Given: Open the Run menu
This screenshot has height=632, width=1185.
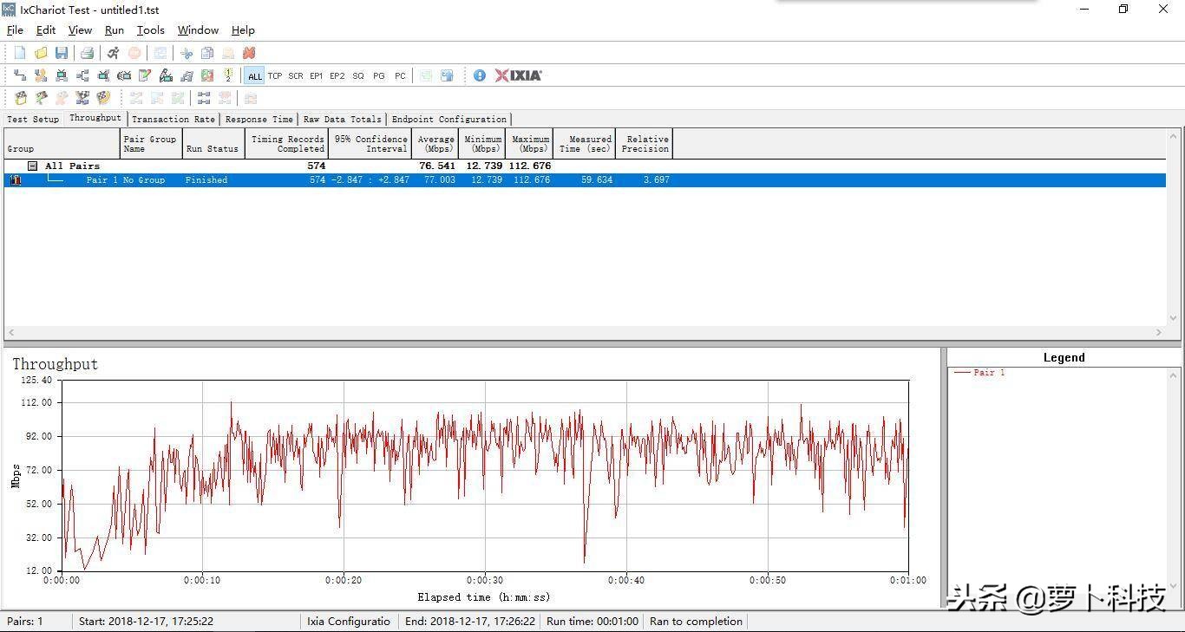Looking at the screenshot, I should coord(114,29).
